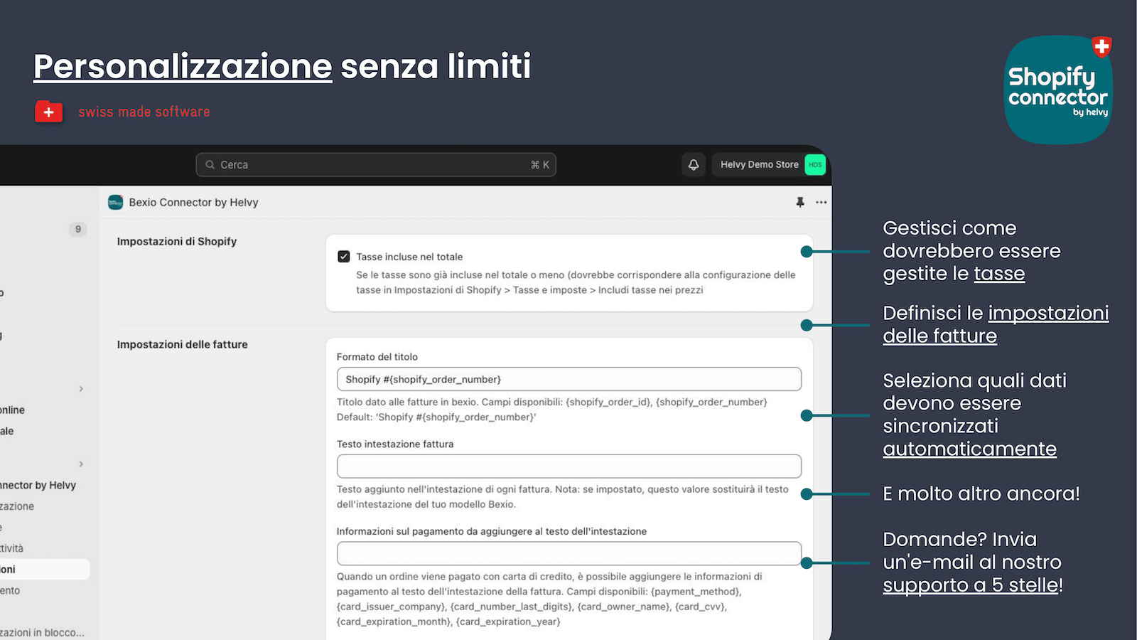Screen dimensions: 1137x640
Task: Click 'Impostazioni delle fatture' section heading
Action: click(183, 345)
